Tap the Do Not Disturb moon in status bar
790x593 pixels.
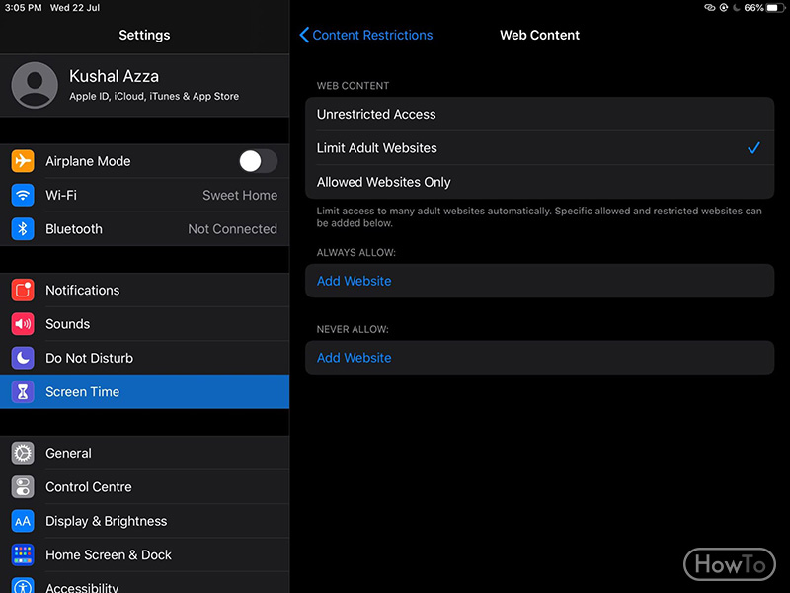pos(736,8)
